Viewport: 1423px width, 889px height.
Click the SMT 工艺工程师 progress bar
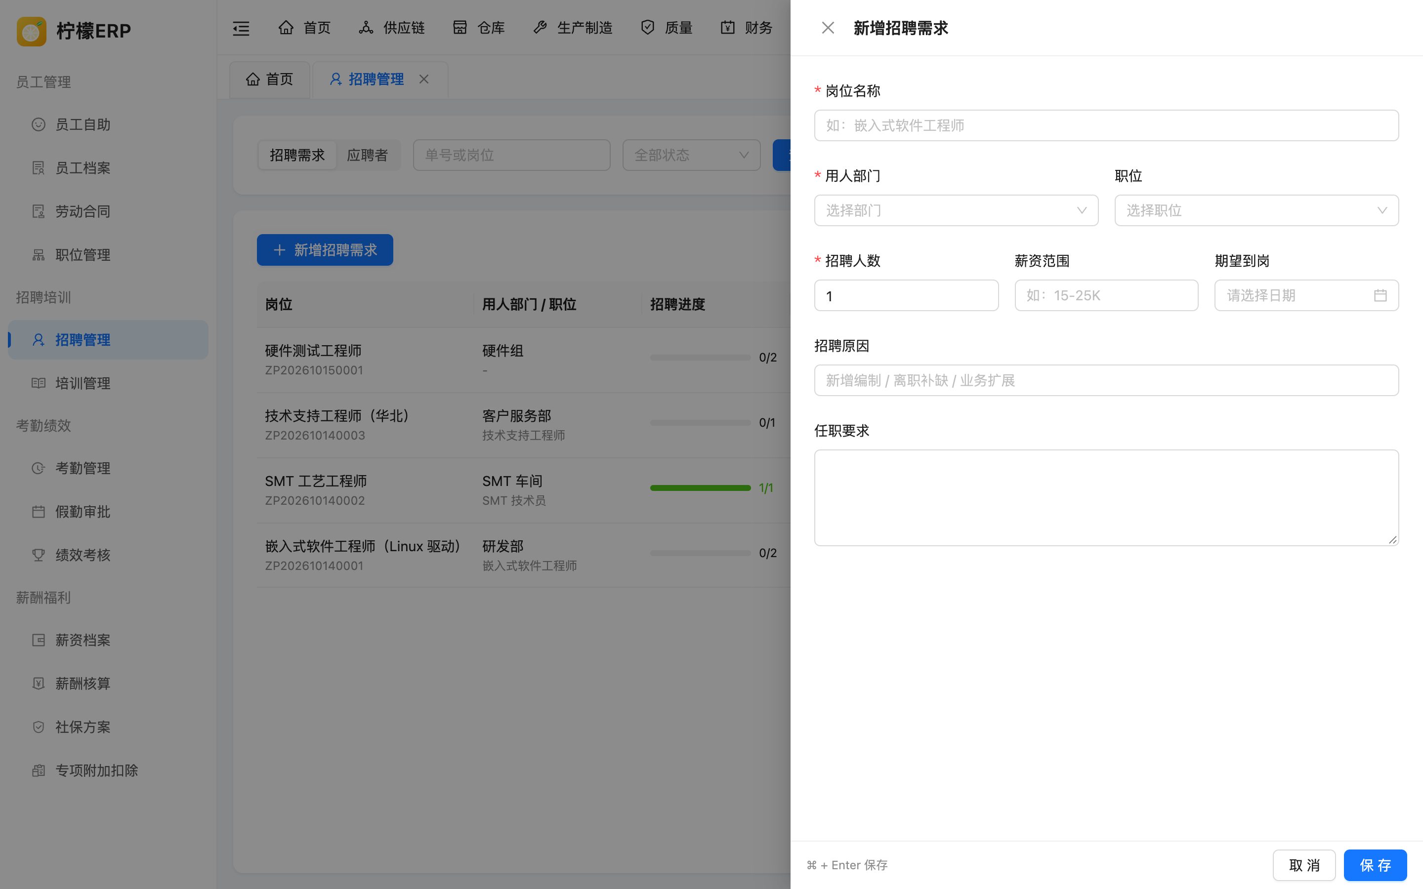(x=700, y=488)
